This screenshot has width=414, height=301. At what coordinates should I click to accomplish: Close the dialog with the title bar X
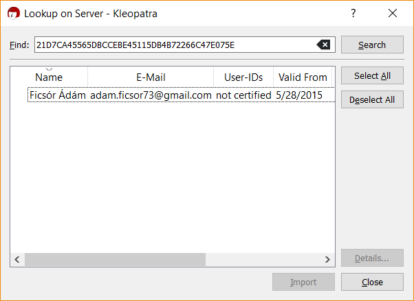pos(393,13)
